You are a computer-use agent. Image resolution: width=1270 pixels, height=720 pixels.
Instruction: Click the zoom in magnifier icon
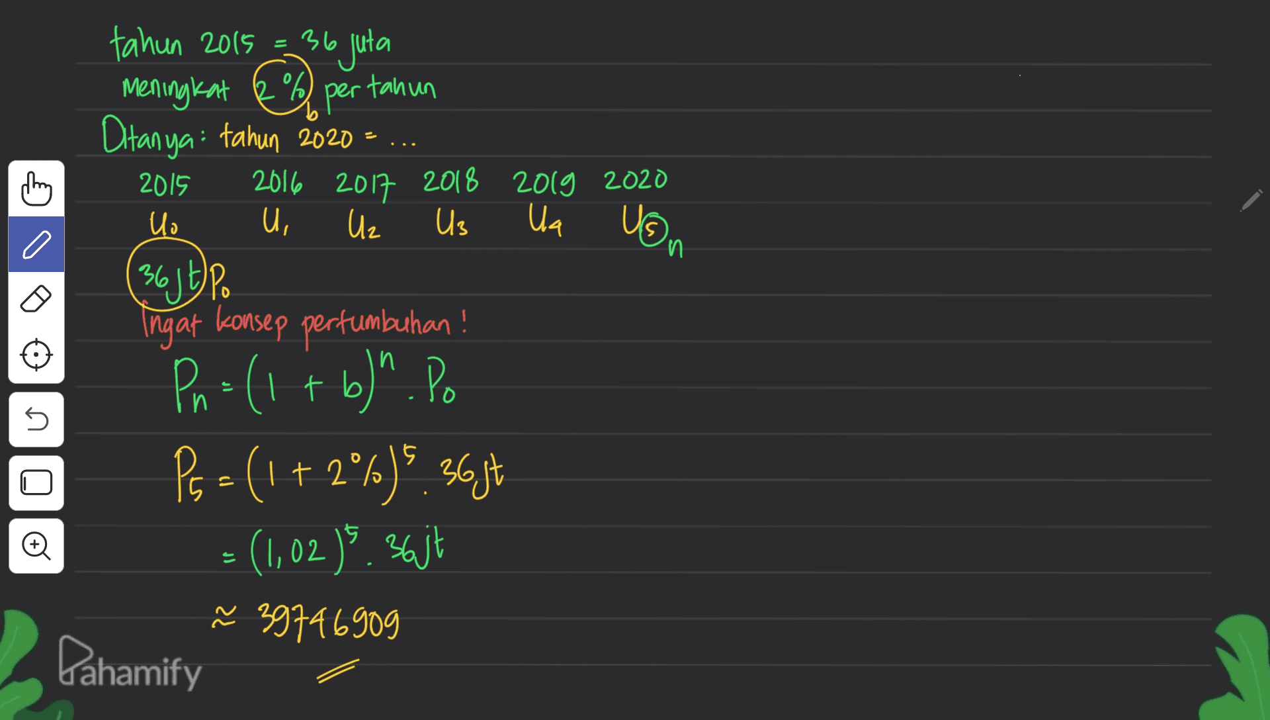point(36,545)
